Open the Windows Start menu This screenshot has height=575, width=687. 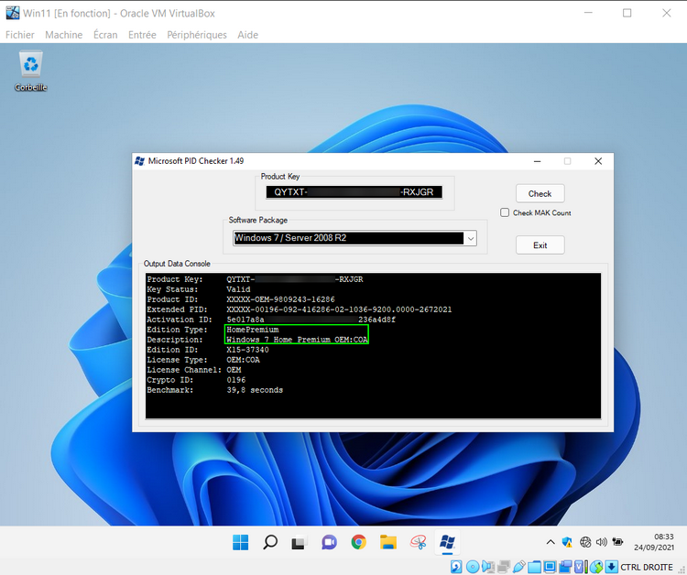point(240,542)
